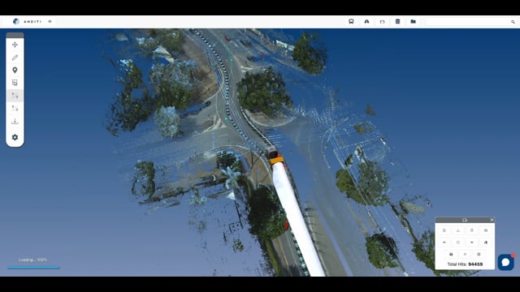Screen dimensions: 520x292
Task: Select the second point-to-point tool
Action: click(15, 108)
